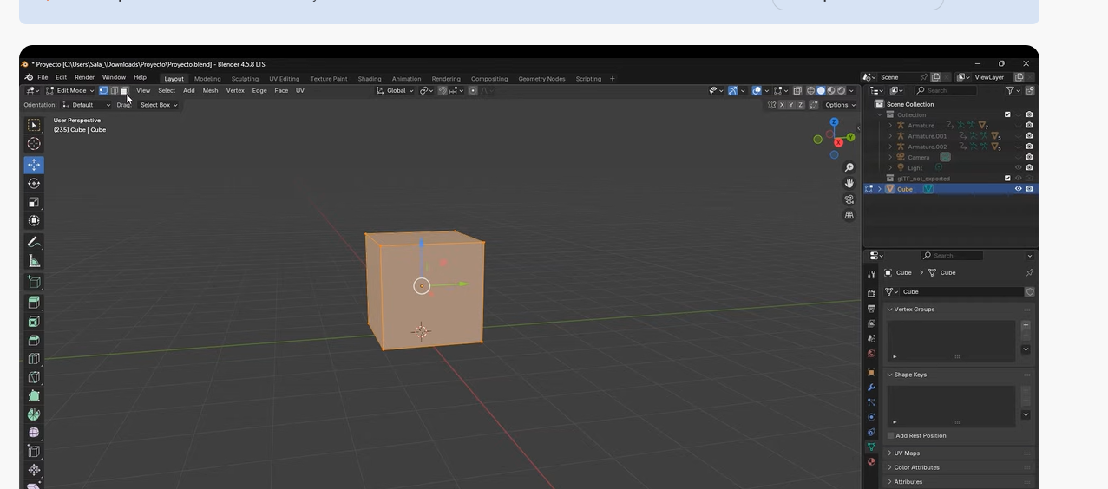Screen dimensions: 1108x489
Task: Open the Modifiers wrench properties tab
Action: click(871, 388)
